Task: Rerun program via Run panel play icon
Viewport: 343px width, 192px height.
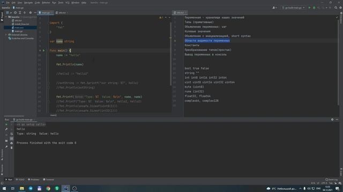Action: click(6, 124)
